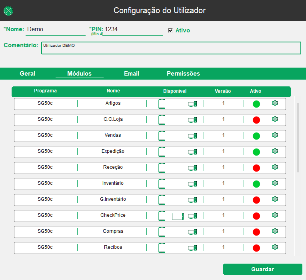Screen dimensions: 306x280
Task: Click the phone icon in Vendas row
Action: (x=162, y=136)
